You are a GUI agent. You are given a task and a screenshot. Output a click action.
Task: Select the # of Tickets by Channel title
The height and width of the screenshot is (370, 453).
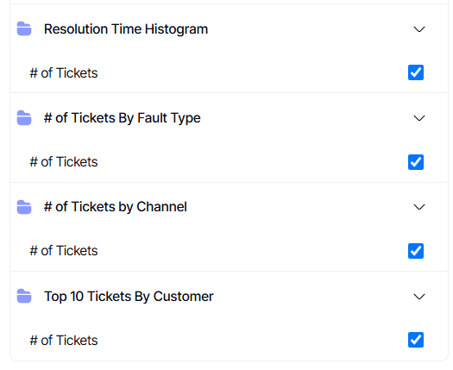click(116, 207)
